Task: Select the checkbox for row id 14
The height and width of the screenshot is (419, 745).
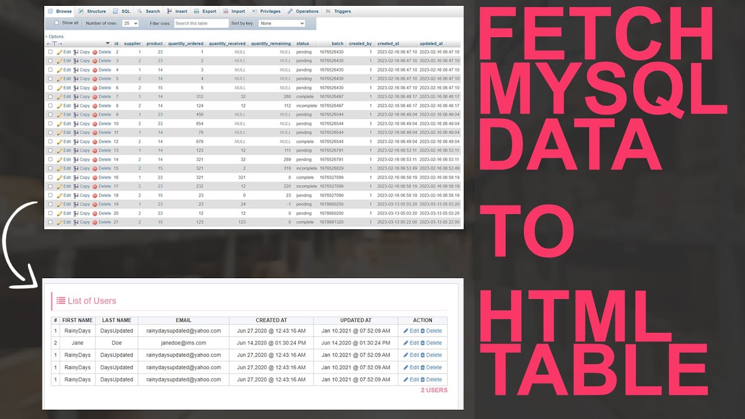Action: click(x=50, y=159)
